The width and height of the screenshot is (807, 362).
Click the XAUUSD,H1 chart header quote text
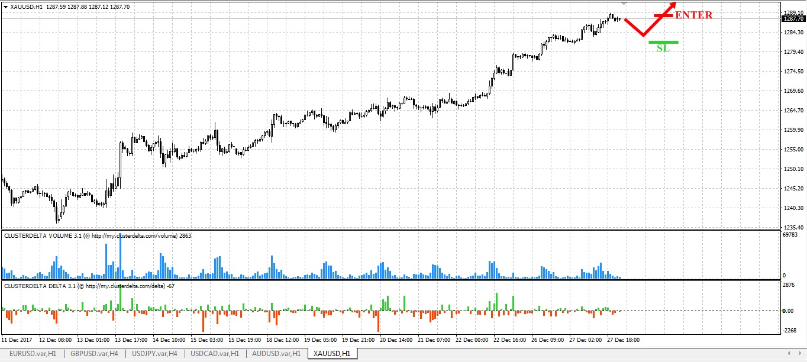click(x=70, y=7)
